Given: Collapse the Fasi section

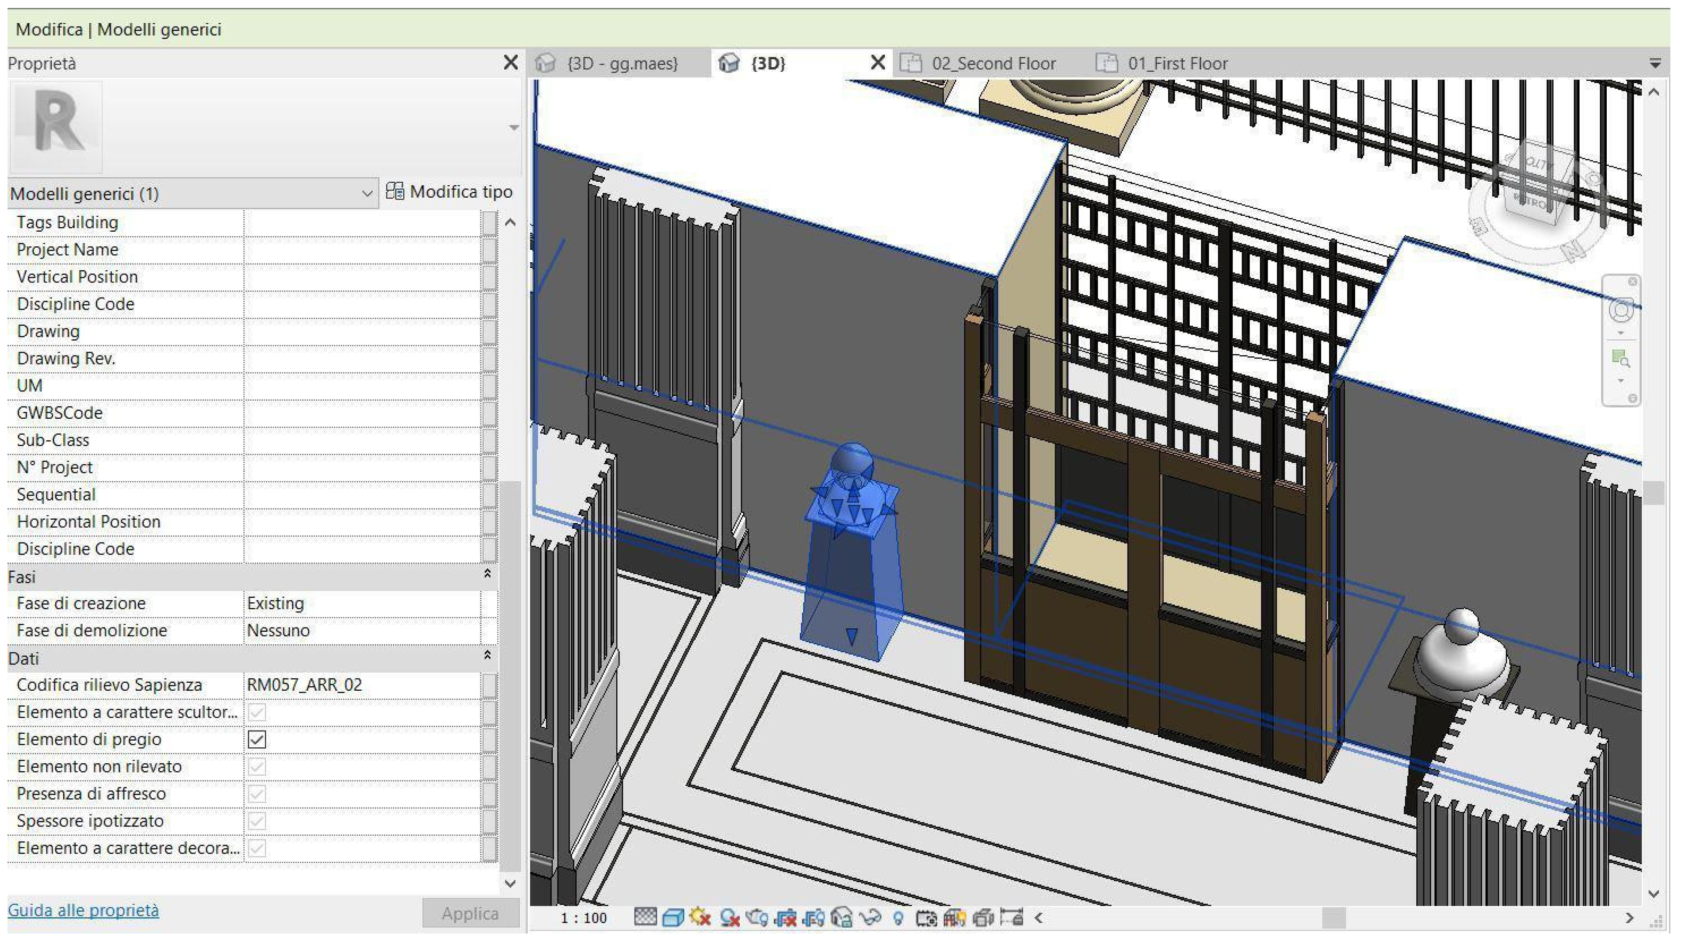Looking at the screenshot, I should [487, 574].
